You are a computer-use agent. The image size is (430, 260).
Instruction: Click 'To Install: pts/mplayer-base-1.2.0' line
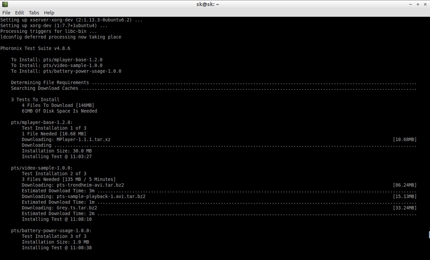[57, 60]
